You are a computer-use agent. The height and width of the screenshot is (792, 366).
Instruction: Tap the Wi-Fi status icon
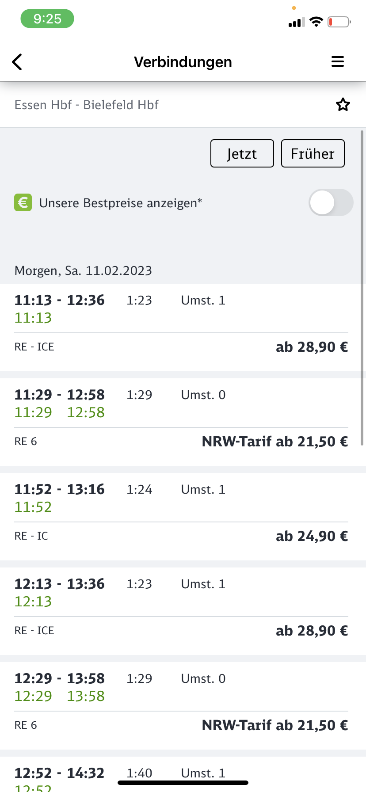(x=316, y=22)
